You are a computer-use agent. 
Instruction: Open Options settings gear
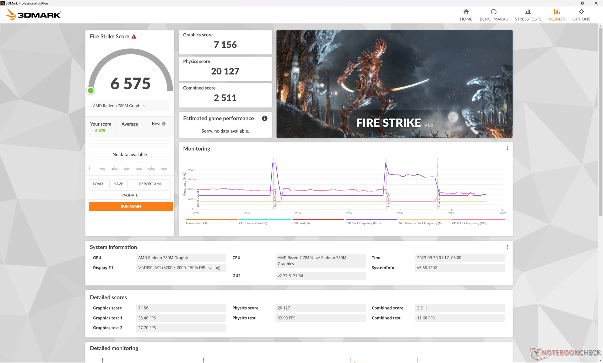[581, 15]
